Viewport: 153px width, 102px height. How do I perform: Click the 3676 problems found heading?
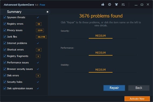coord(101,16)
